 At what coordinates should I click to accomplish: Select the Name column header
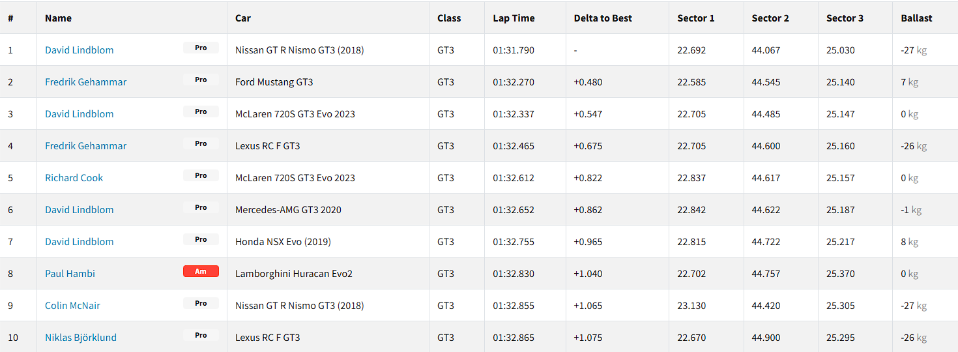[58, 18]
